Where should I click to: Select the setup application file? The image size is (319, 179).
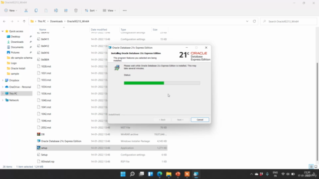point(102,148)
